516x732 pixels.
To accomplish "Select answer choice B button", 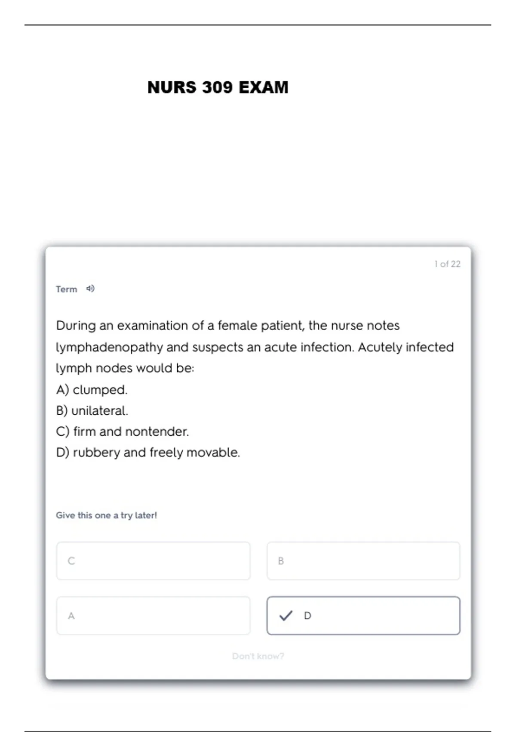I will tap(363, 561).
